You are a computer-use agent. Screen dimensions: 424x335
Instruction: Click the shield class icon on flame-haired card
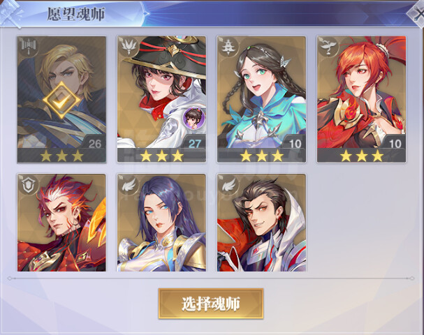point(29,186)
